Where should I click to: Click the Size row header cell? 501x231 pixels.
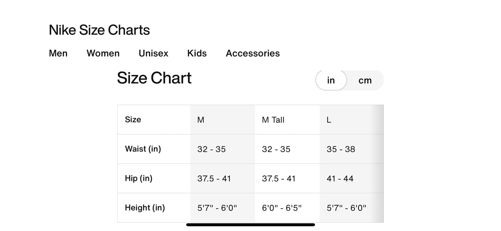pyautogui.click(x=133, y=119)
